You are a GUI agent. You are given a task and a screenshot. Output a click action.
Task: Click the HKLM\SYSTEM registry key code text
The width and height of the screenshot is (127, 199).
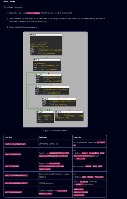pyautogui.click(x=55, y=164)
